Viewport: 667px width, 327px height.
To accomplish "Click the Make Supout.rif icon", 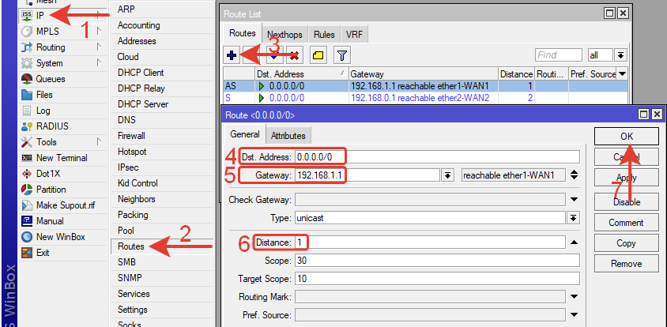I will (x=26, y=205).
